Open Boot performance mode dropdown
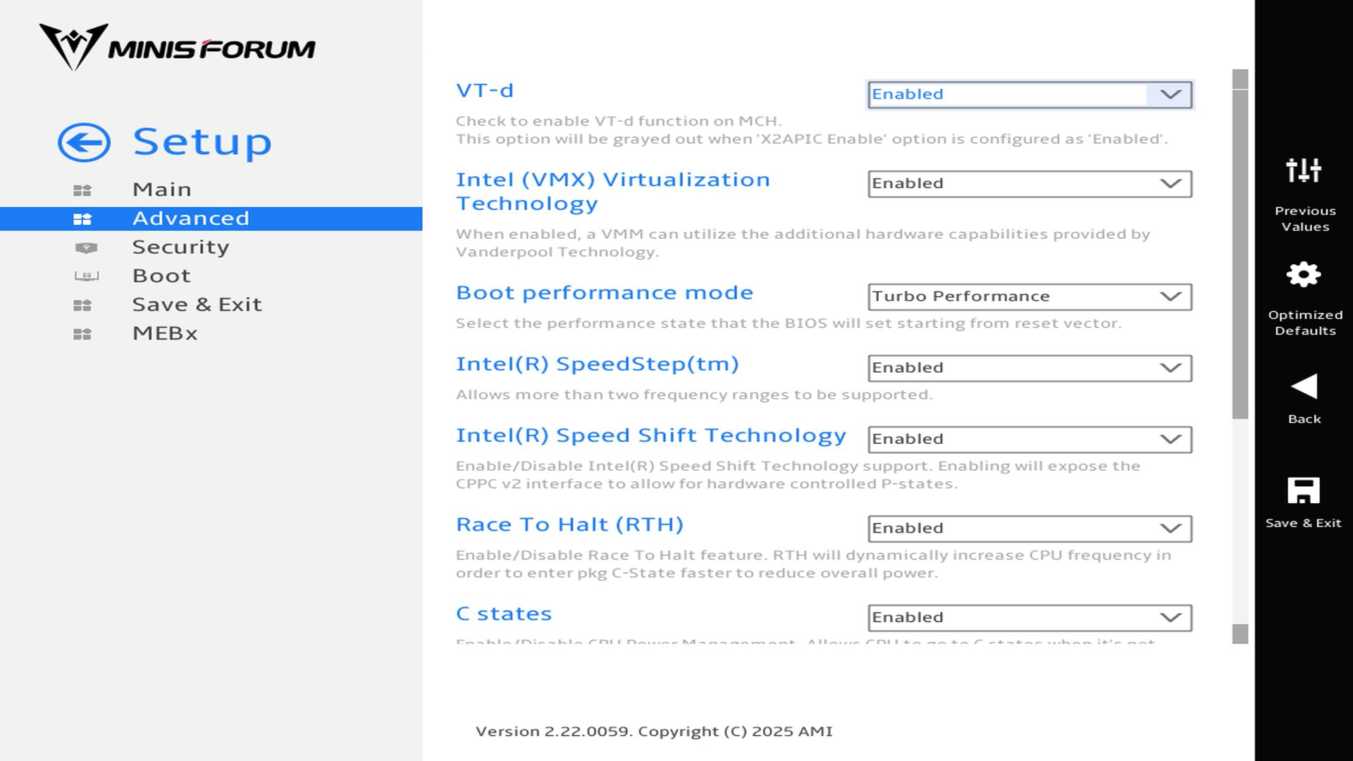Screen dimensions: 1353x761 coord(1029,297)
